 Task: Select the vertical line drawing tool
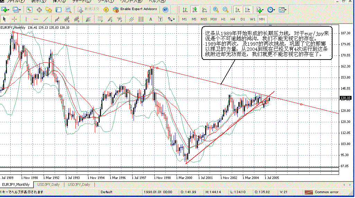point(26,19)
